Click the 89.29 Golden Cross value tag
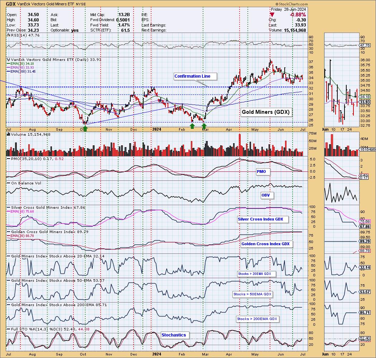376x358 pixels. tap(365, 241)
